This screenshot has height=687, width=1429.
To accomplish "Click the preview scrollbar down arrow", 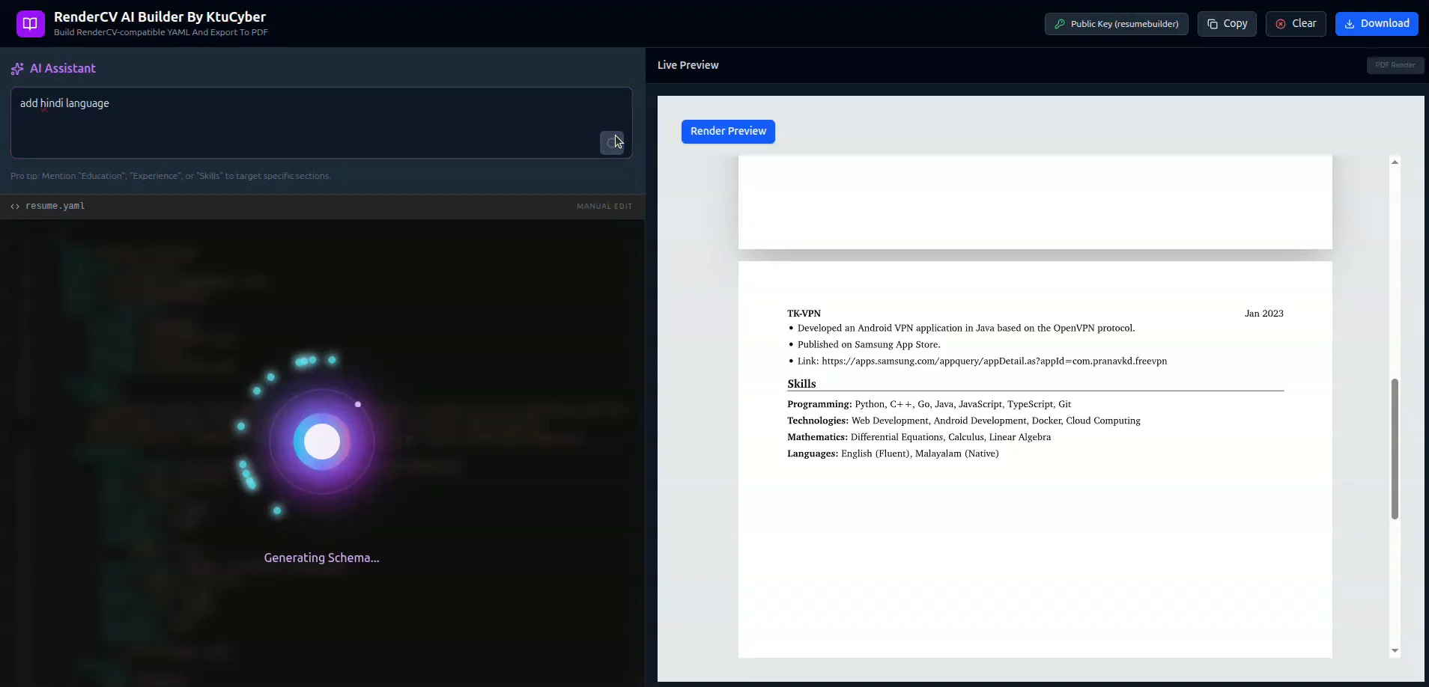I will 1395,651.
